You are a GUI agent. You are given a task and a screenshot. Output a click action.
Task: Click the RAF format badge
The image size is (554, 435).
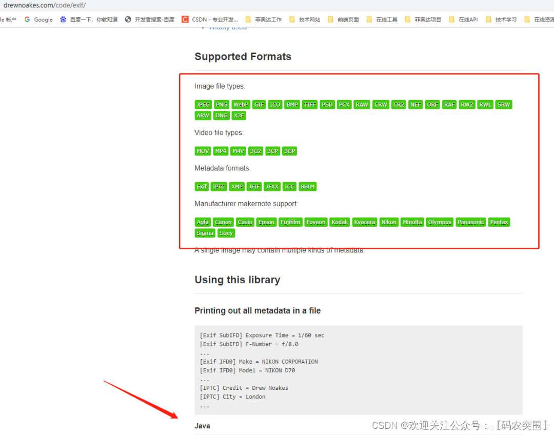[x=449, y=105]
